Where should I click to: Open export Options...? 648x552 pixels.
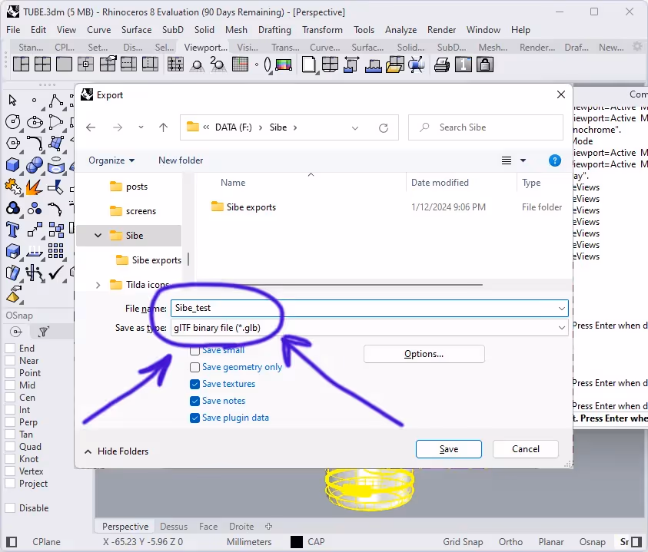(424, 354)
